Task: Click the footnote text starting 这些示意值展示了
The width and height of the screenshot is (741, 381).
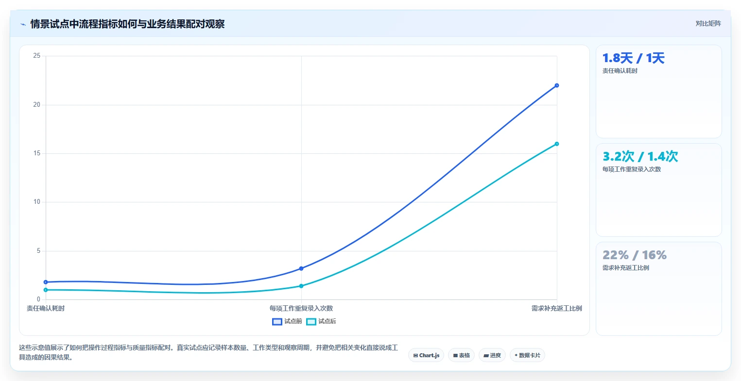Action: (x=208, y=352)
